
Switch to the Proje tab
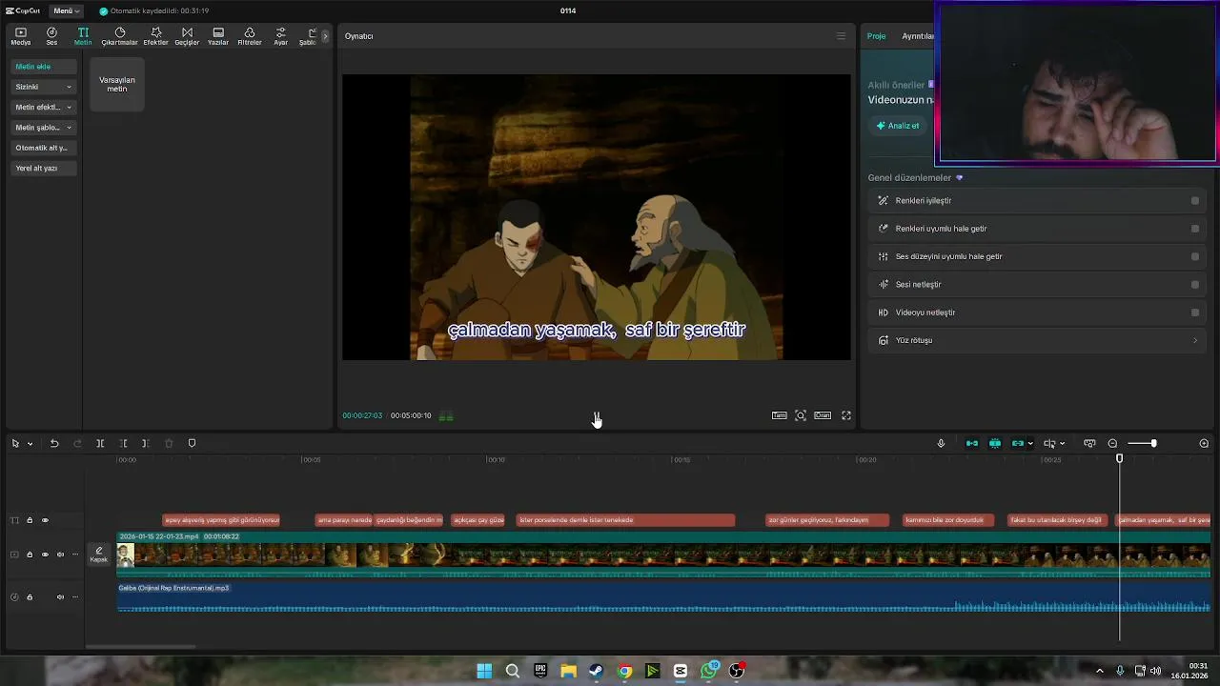tap(876, 36)
